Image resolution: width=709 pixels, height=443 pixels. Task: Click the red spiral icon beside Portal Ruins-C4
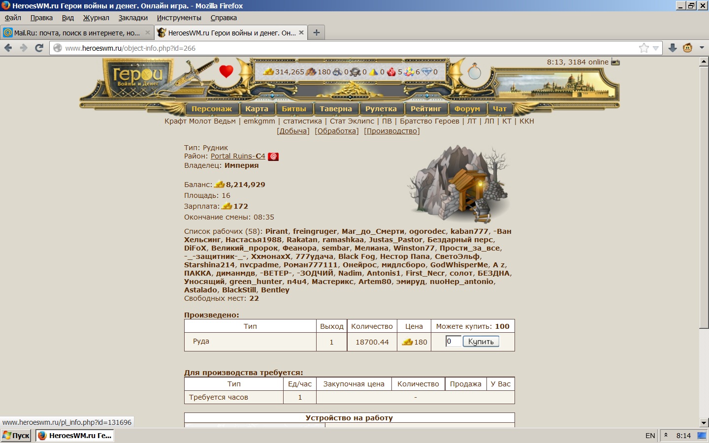[273, 157]
